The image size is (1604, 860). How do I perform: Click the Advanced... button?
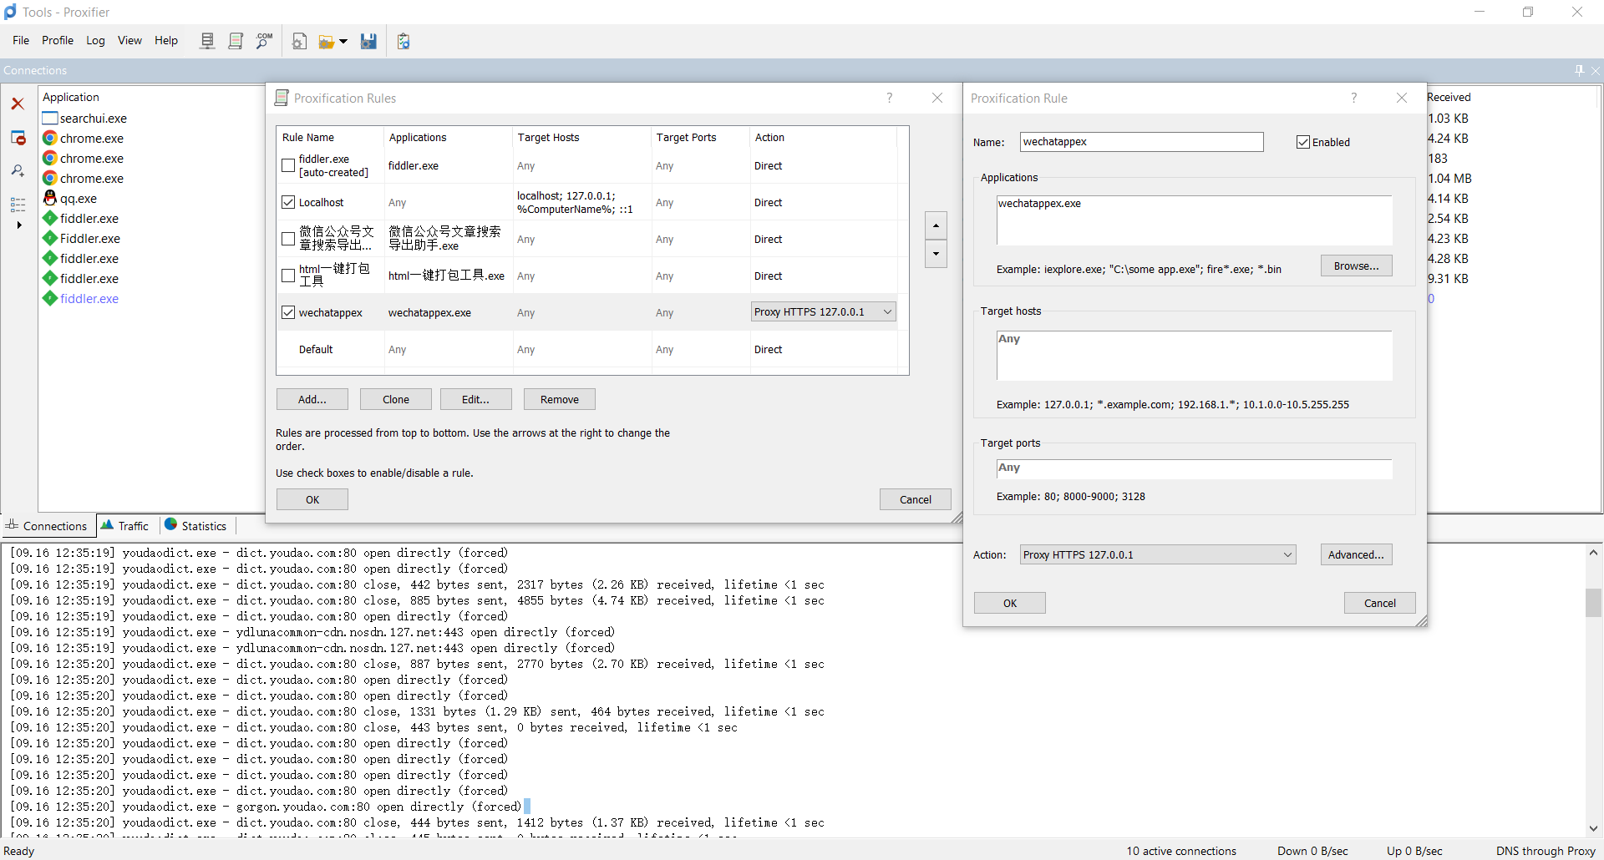[1355, 555]
